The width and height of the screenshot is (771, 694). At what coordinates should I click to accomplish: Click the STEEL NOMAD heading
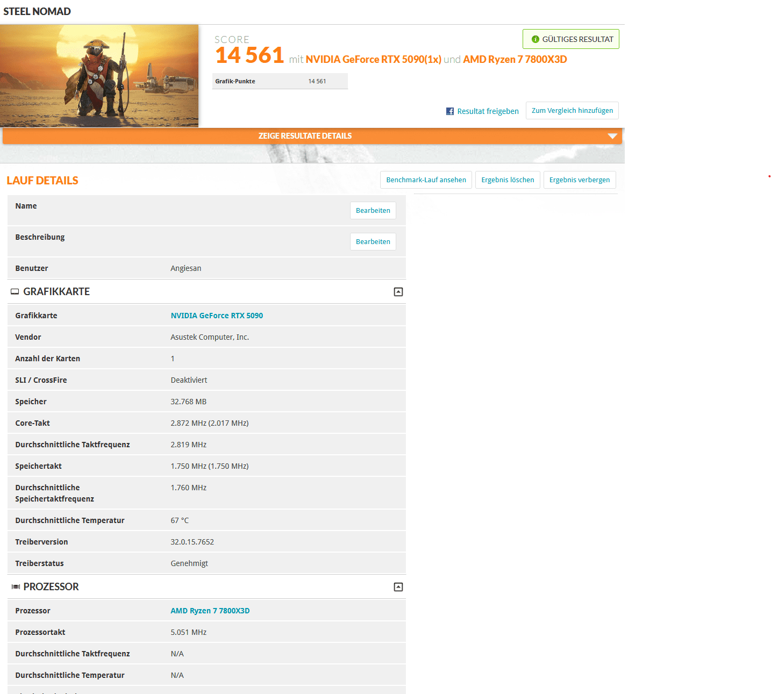(37, 11)
